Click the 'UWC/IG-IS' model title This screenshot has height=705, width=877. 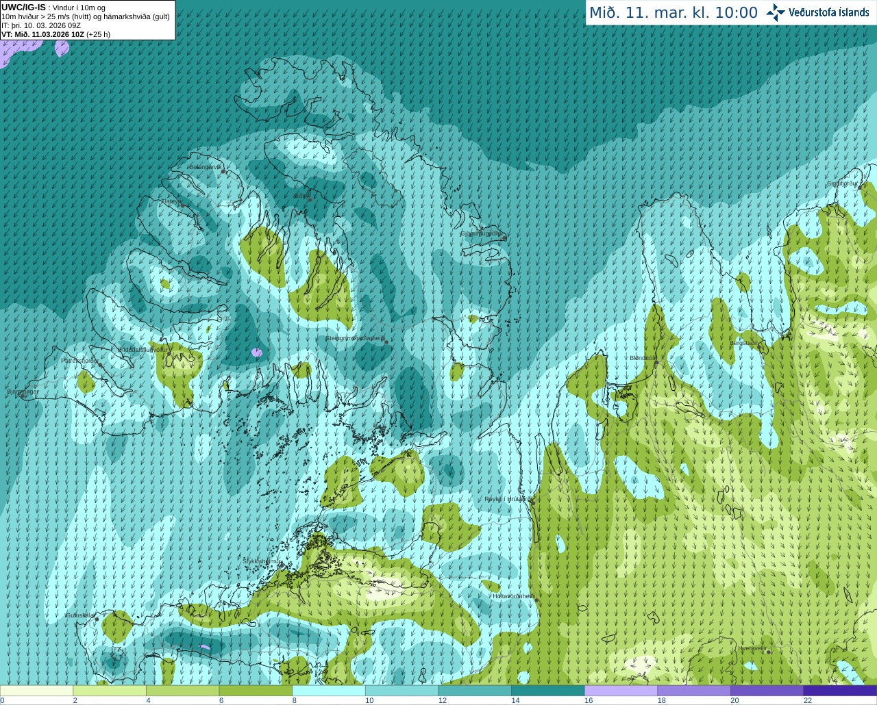(x=23, y=8)
